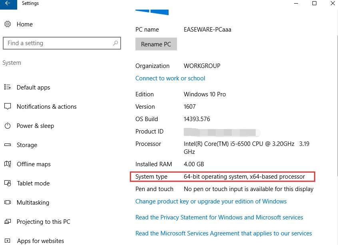Screen dimensions: 338x245
Task: Select Tablet mode in sidebar
Action: pyautogui.click(x=33, y=183)
